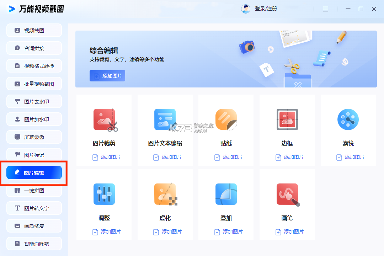Viewport: 384px width, 256px height.
Task: Maximize the application window
Action: (x=361, y=9)
